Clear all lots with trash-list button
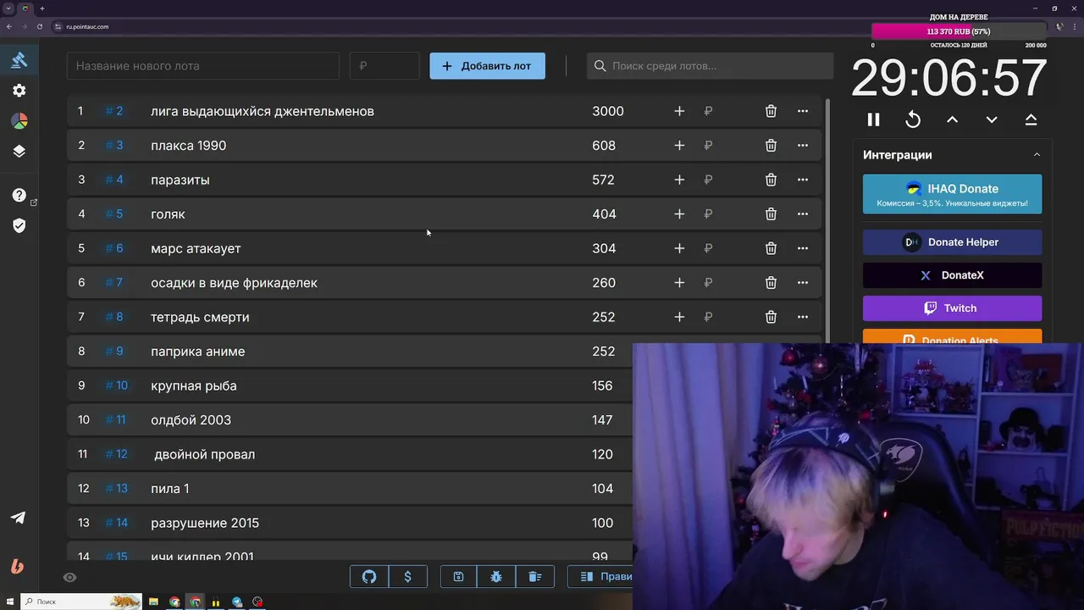This screenshot has height=610, width=1084. coord(535,577)
